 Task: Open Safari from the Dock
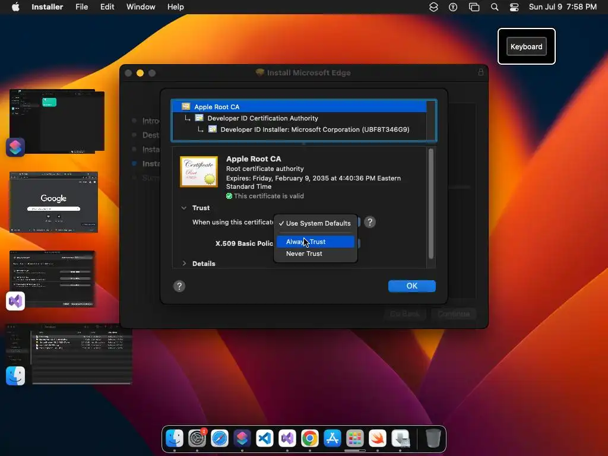[x=220, y=439]
